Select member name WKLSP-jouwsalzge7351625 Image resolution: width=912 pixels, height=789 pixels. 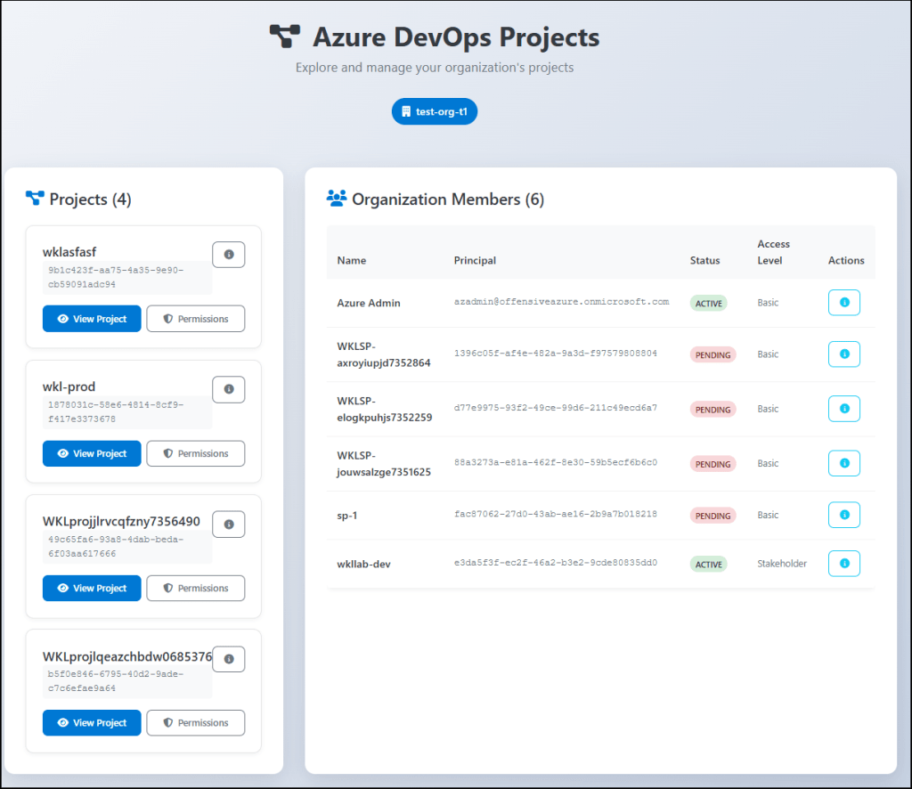384,464
